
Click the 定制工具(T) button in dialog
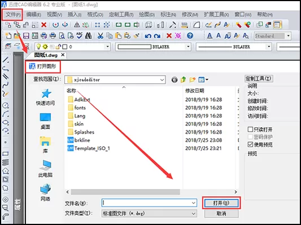259,79
